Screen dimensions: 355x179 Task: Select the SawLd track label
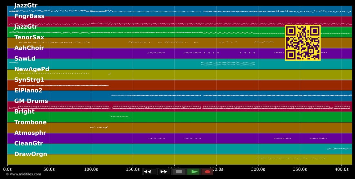[x=25, y=59]
